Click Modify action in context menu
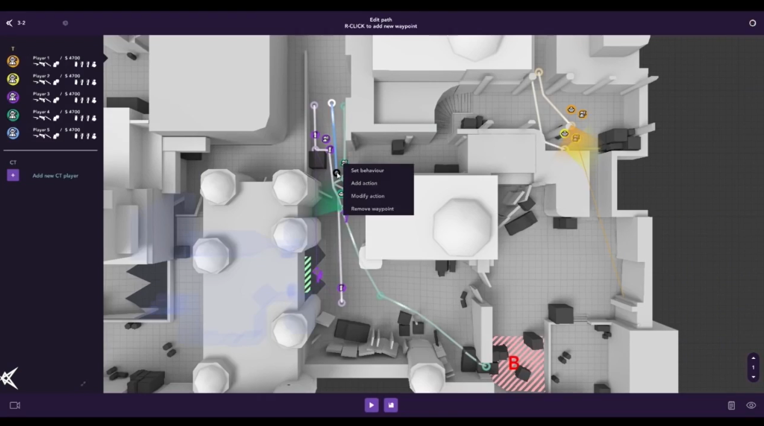The height and width of the screenshot is (426, 764). click(367, 196)
